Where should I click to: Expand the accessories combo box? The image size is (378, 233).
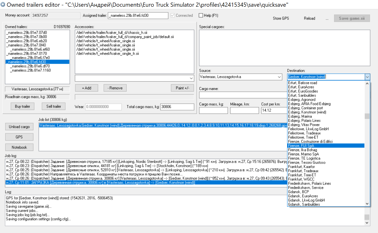click(x=191, y=78)
